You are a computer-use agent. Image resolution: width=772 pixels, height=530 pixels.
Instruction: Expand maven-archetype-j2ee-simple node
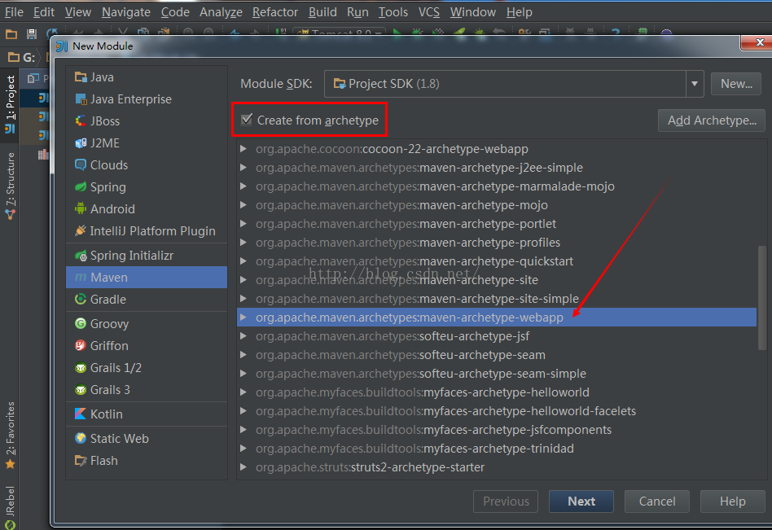[x=243, y=168]
